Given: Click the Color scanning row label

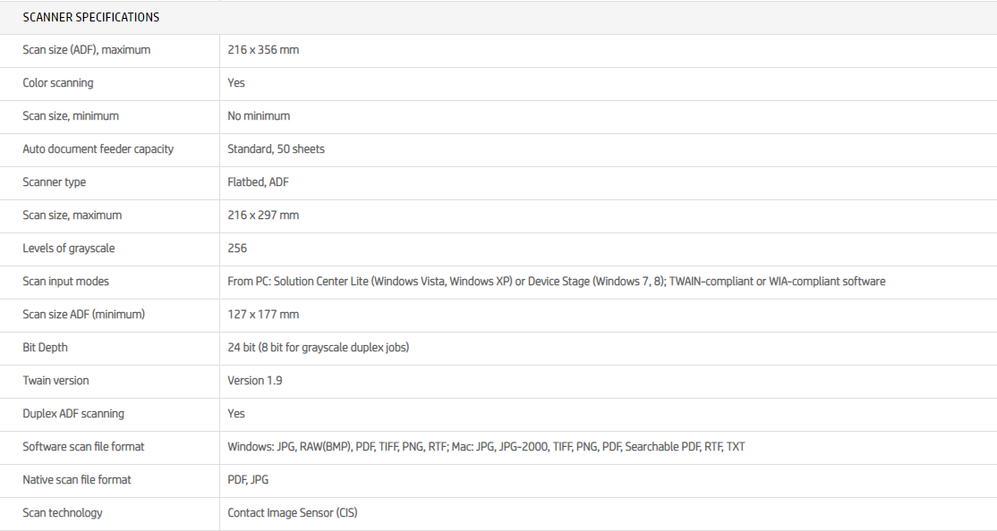Looking at the screenshot, I should pyautogui.click(x=58, y=83).
